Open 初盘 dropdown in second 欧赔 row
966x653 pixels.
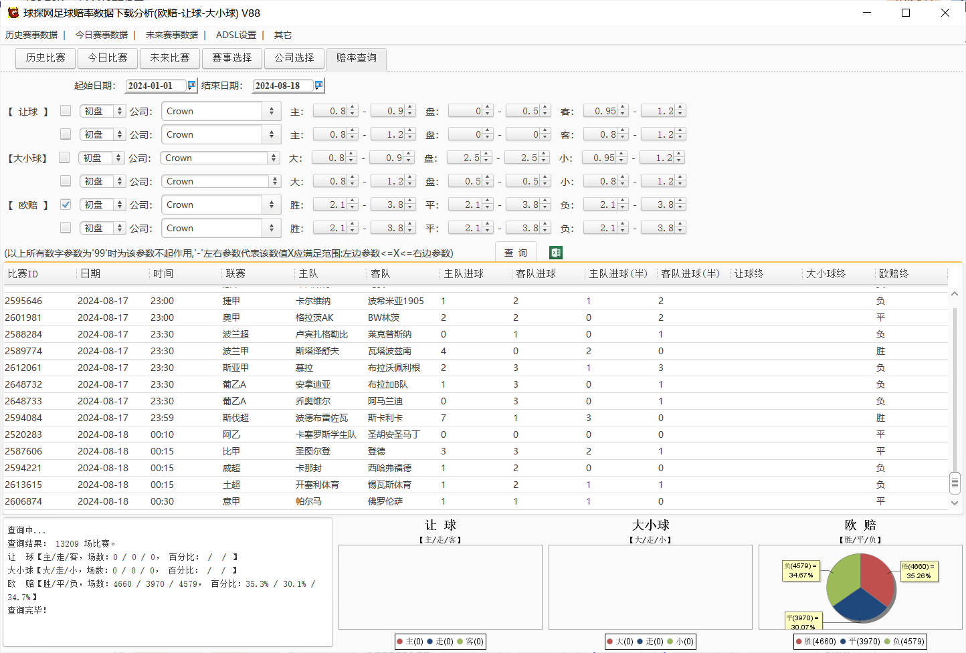102,228
